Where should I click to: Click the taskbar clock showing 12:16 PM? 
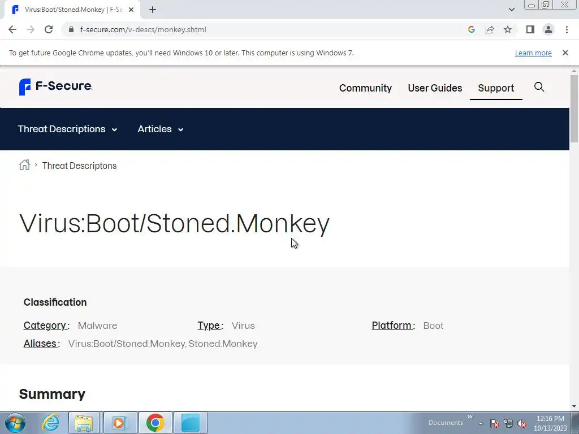click(550, 423)
